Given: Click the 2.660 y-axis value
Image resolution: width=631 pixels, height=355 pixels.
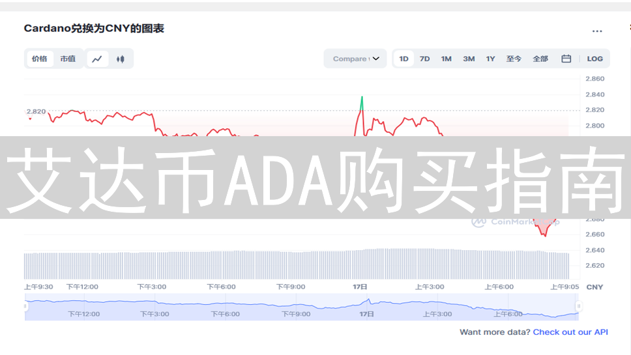Looking at the screenshot, I should [594, 234].
